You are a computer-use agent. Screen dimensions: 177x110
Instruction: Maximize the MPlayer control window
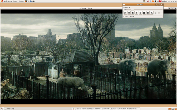tap(159, 4)
